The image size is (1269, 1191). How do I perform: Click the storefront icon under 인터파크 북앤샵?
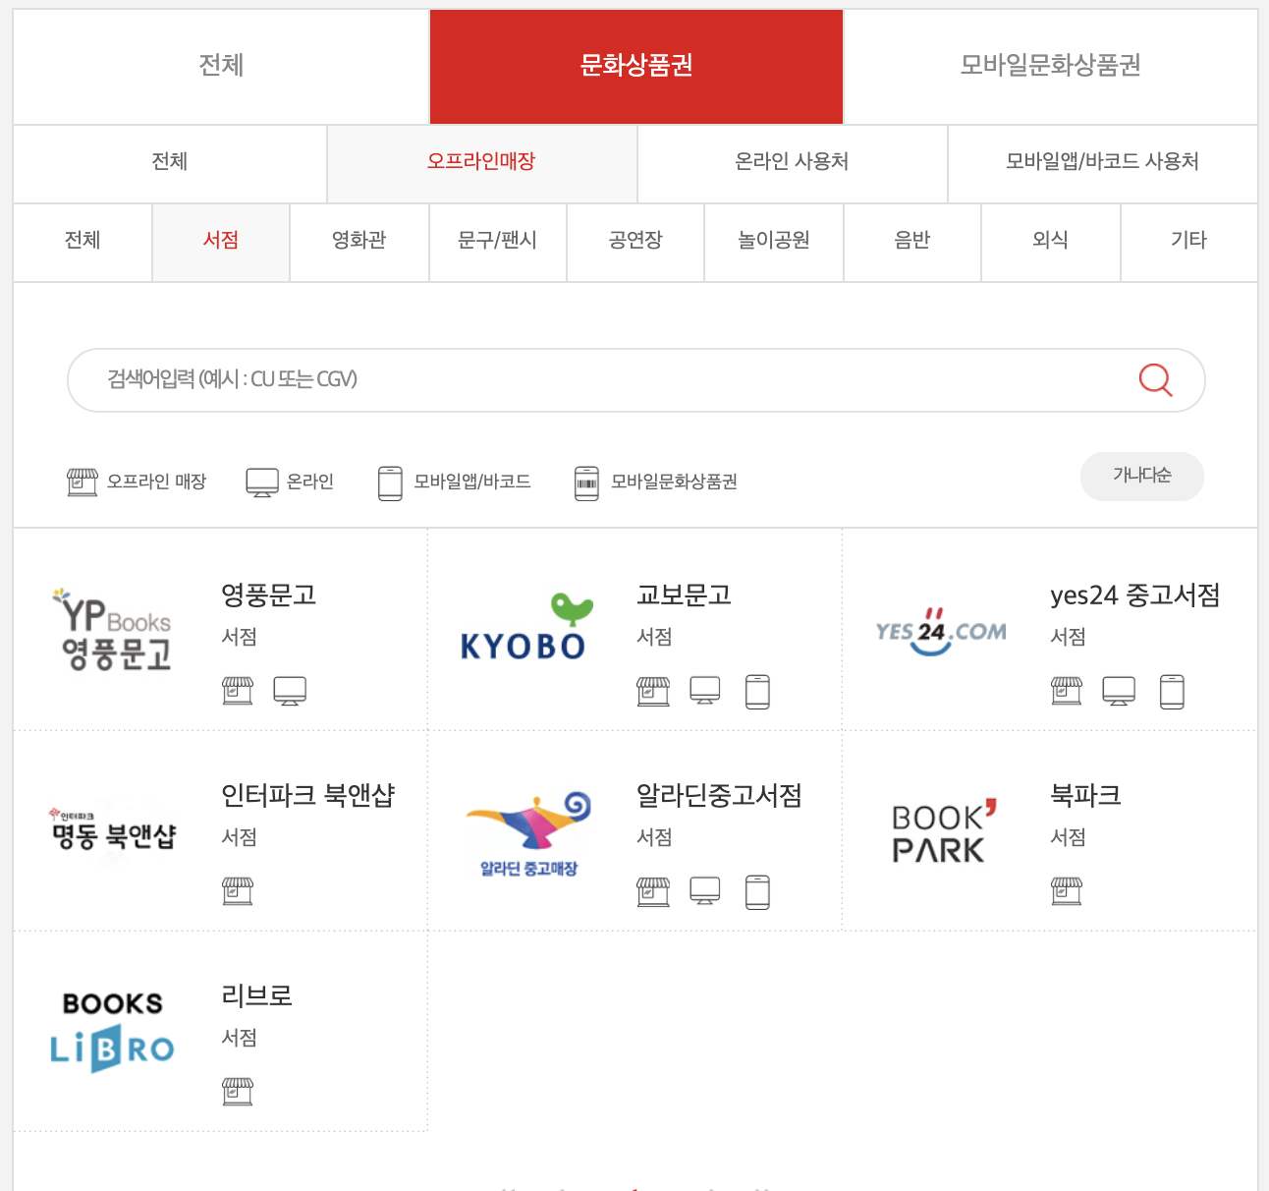coord(238,890)
